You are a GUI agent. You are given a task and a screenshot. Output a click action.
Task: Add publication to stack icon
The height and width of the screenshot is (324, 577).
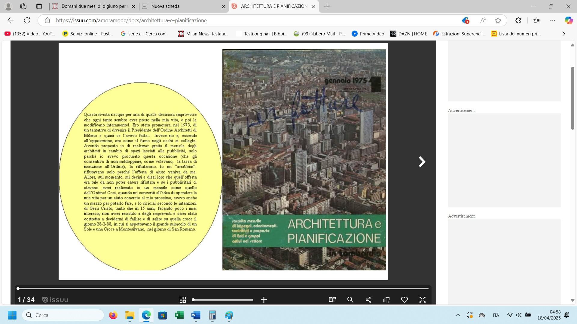[x=386, y=300]
